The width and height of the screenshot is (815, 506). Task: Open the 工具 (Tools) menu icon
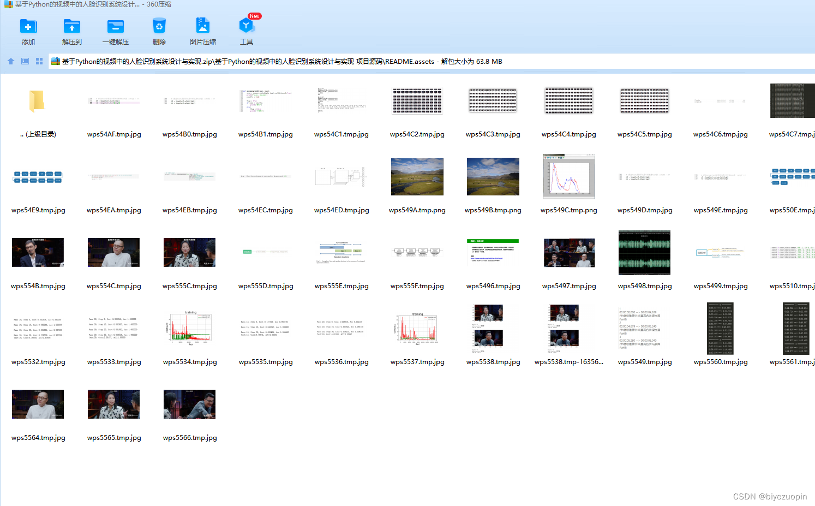tap(246, 25)
